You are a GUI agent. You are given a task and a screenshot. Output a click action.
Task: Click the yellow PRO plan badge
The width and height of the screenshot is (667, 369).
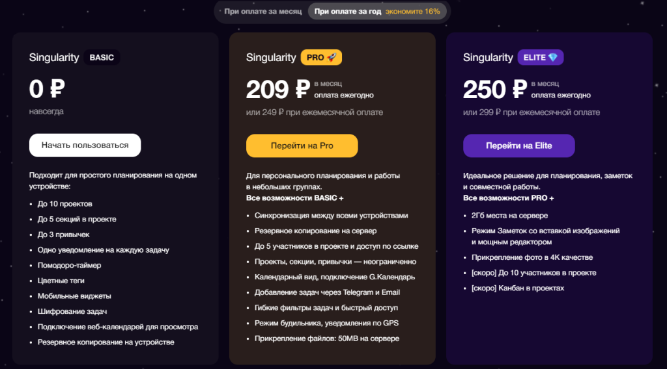click(x=321, y=57)
